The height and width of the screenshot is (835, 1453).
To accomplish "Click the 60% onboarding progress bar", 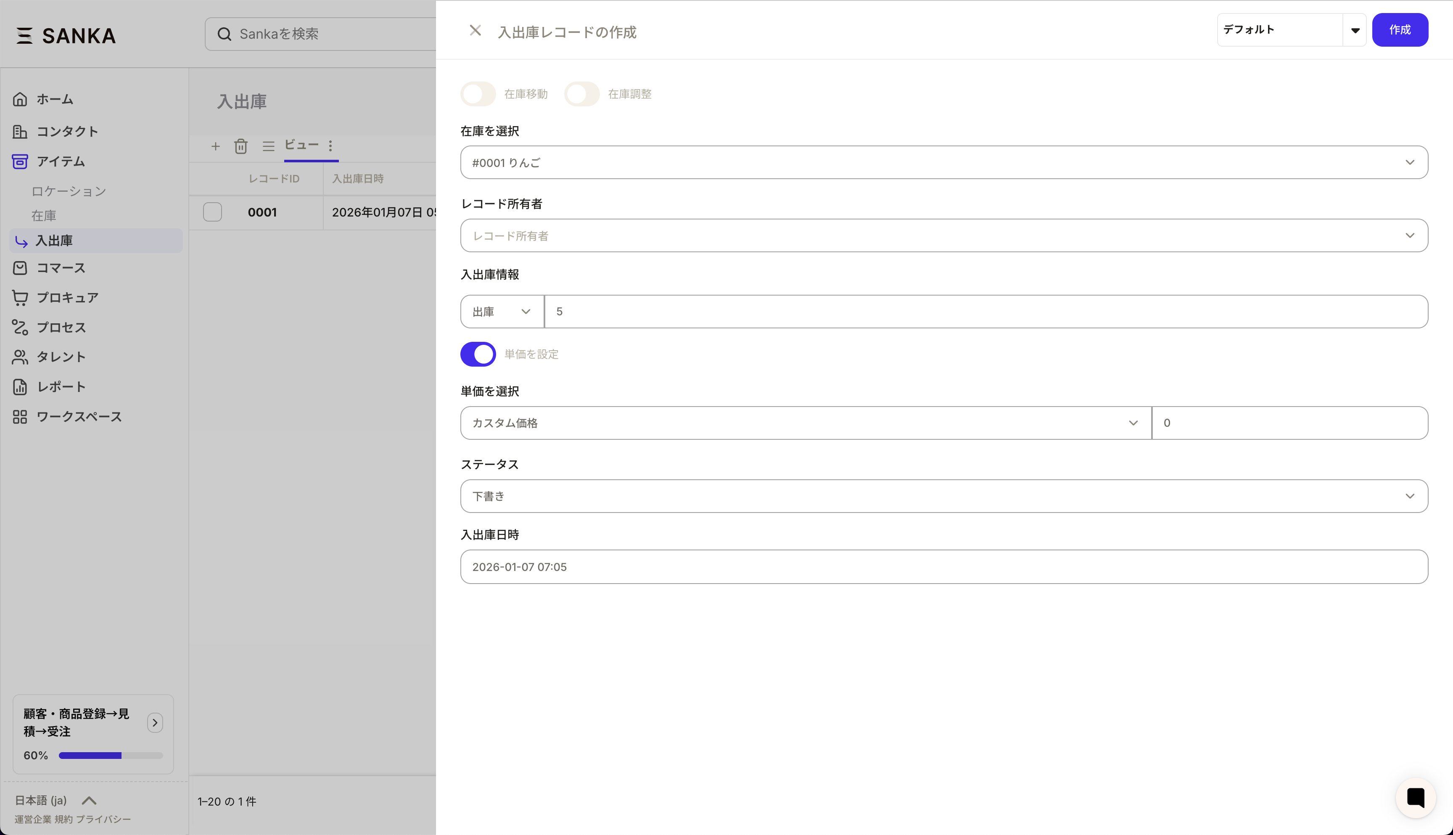I will [111, 756].
